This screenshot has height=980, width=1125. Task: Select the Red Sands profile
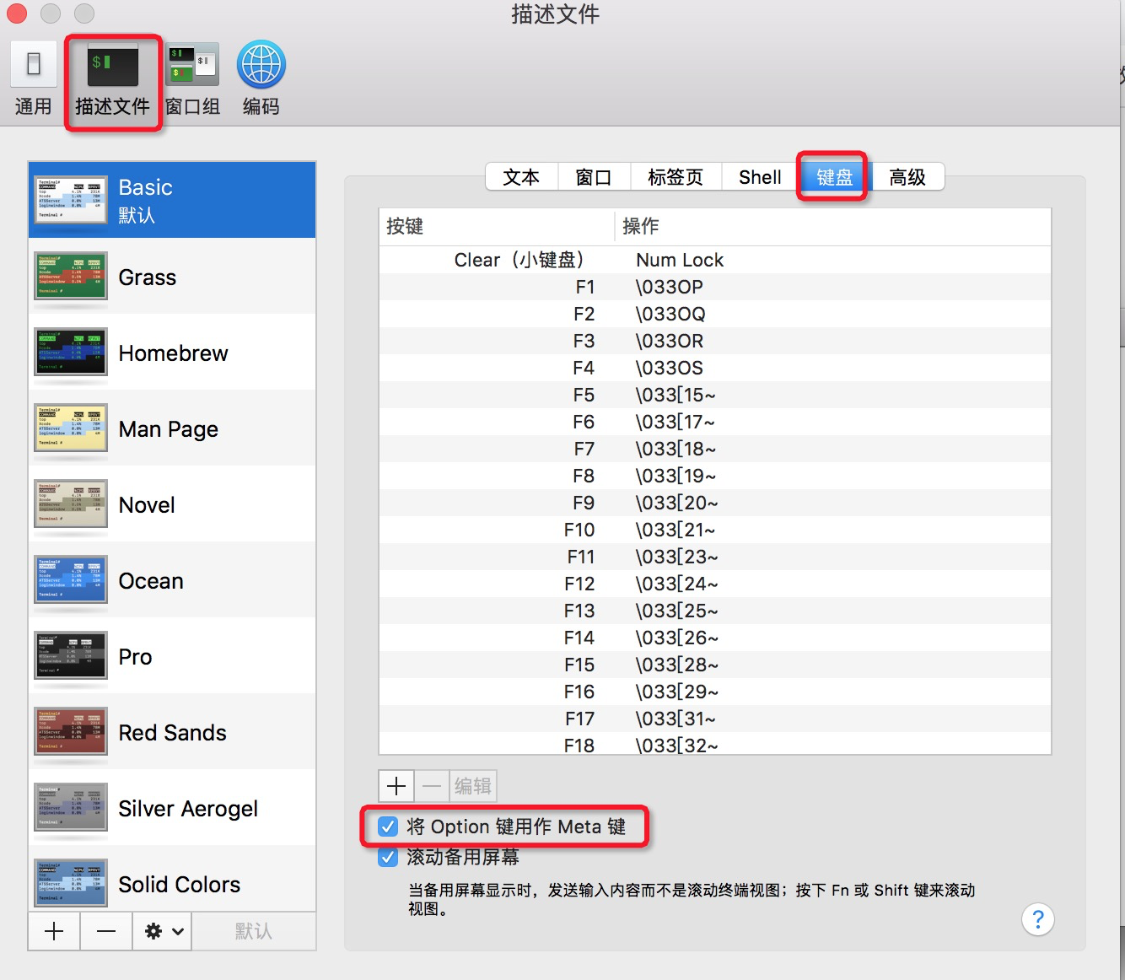pos(172,733)
